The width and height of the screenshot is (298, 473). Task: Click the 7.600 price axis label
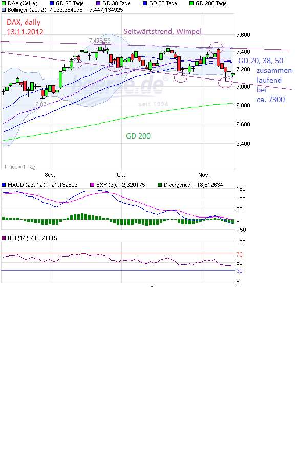tap(243, 35)
